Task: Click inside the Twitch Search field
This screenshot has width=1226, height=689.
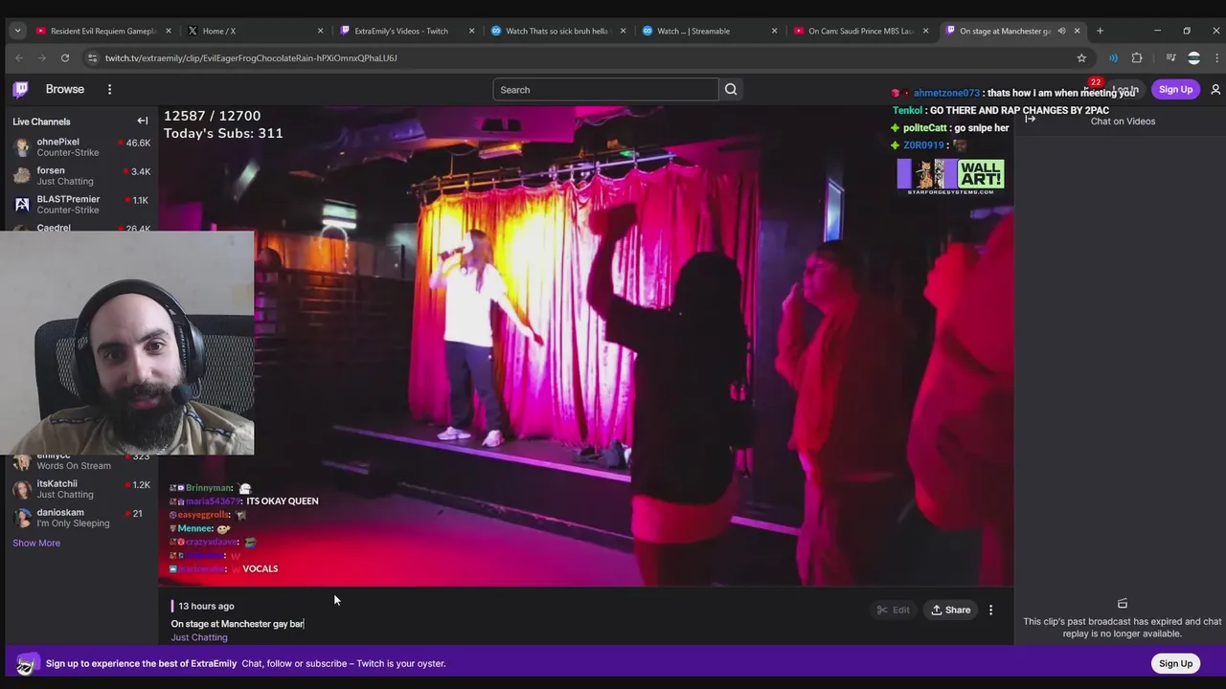Action: click(x=605, y=90)
